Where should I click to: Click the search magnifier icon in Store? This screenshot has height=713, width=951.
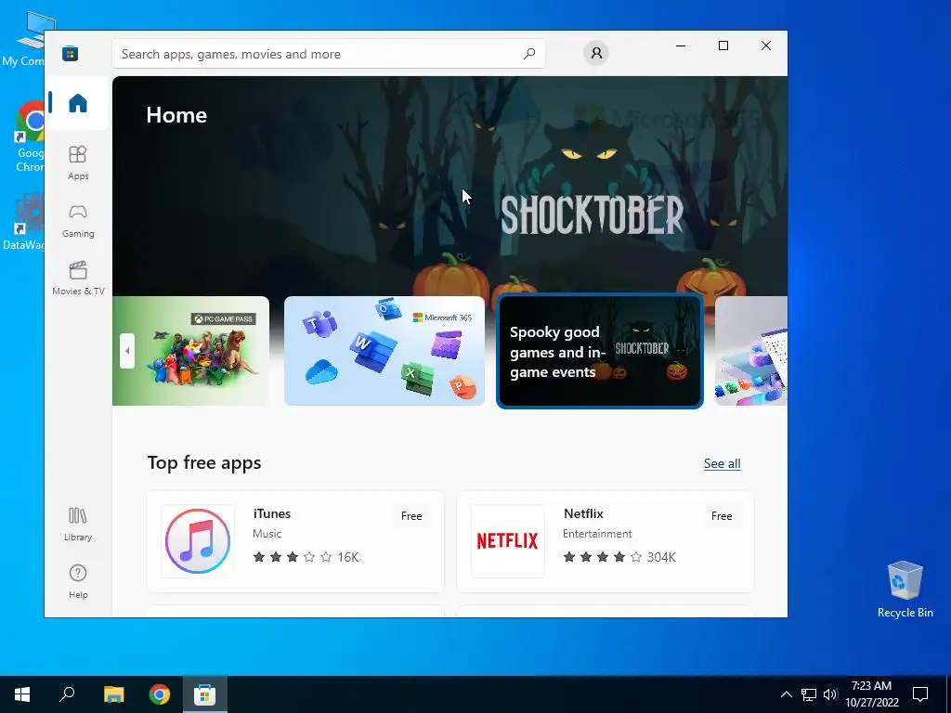(x=528, y=53)
